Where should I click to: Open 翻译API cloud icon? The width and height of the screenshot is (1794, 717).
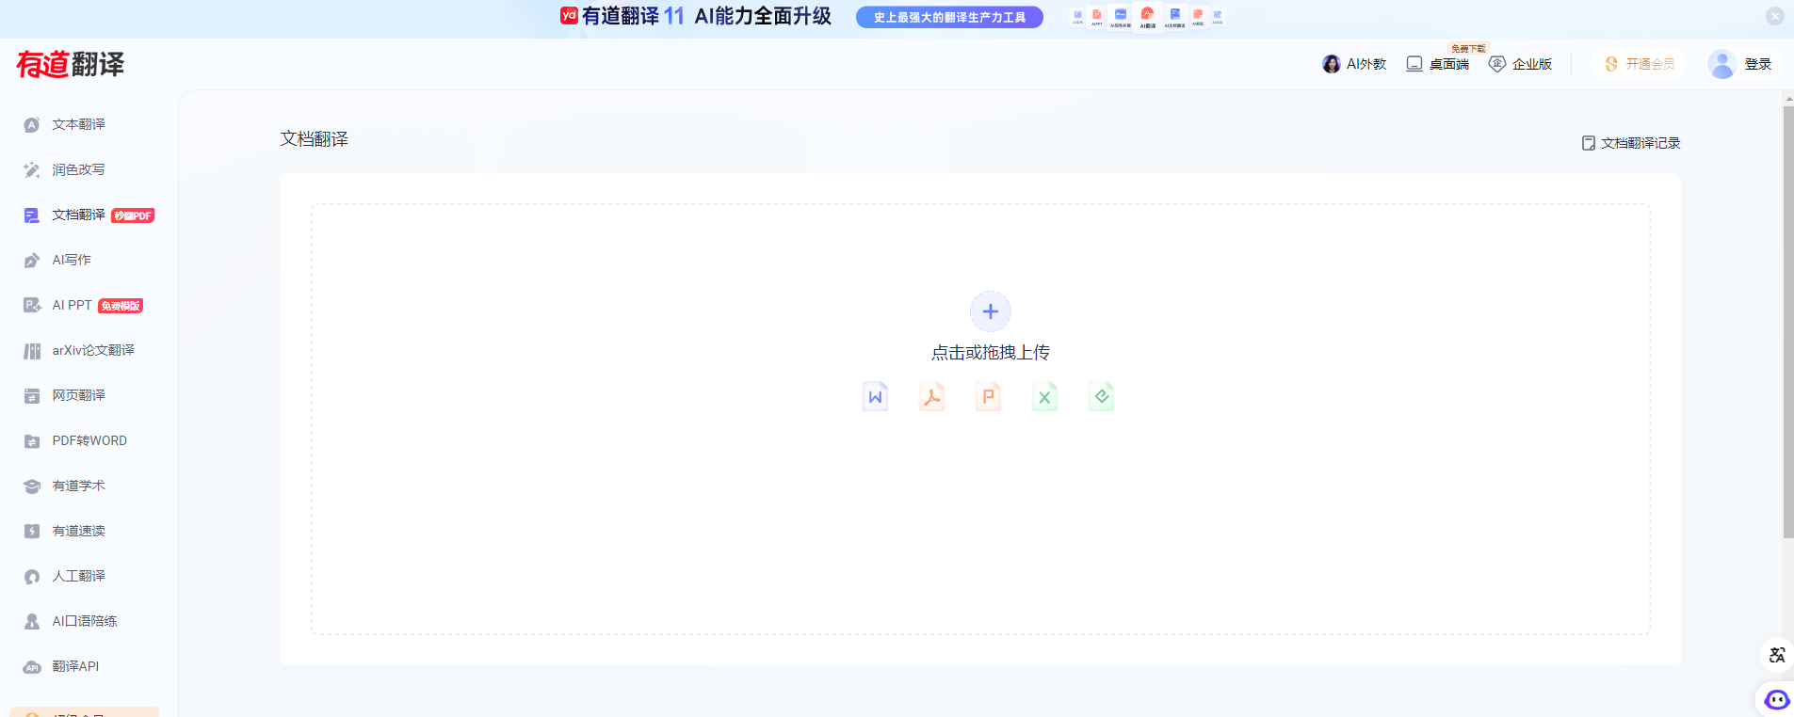coord(32,667)
